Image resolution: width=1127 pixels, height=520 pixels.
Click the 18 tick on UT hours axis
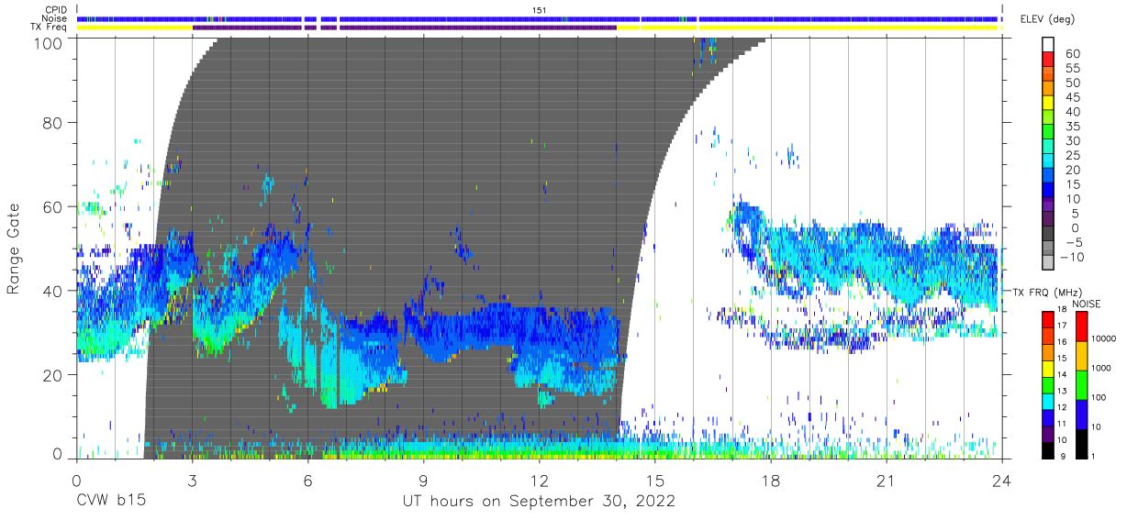771,480
